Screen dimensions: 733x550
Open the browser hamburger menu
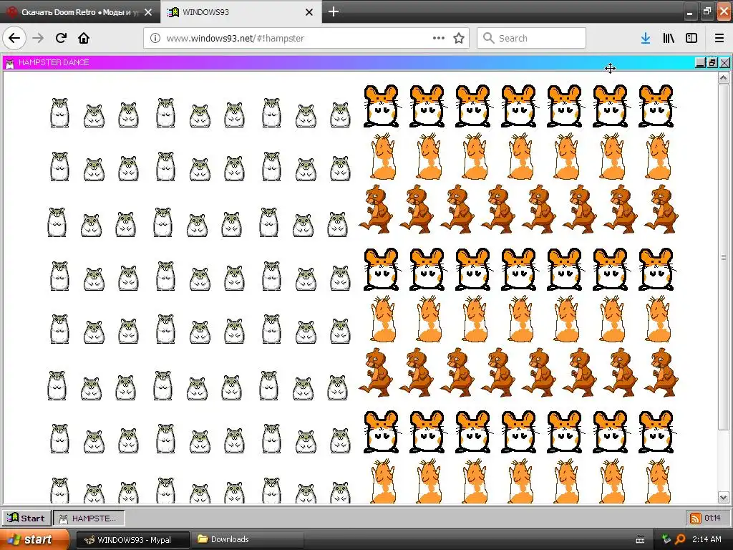(719, 38)
